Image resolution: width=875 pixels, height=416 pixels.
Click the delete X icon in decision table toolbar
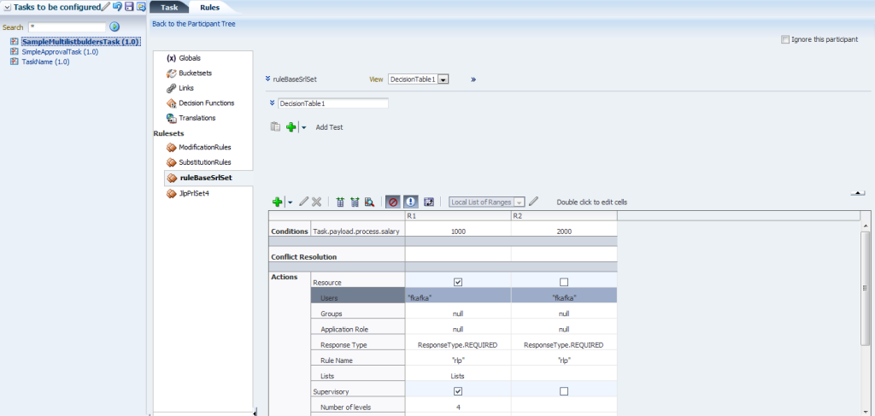(316, 202)
